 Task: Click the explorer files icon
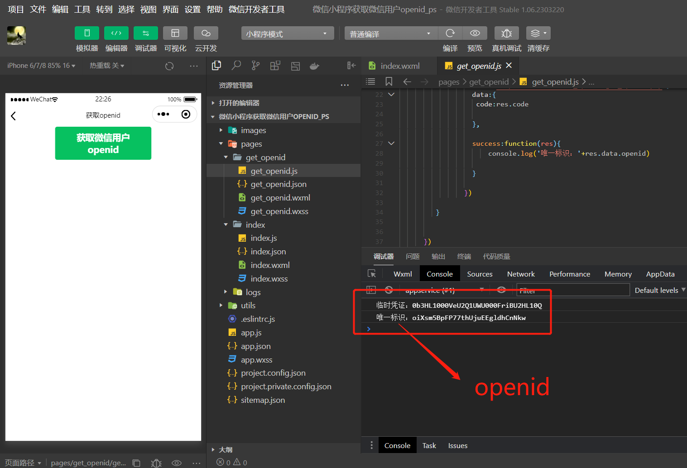click(216, 66)
